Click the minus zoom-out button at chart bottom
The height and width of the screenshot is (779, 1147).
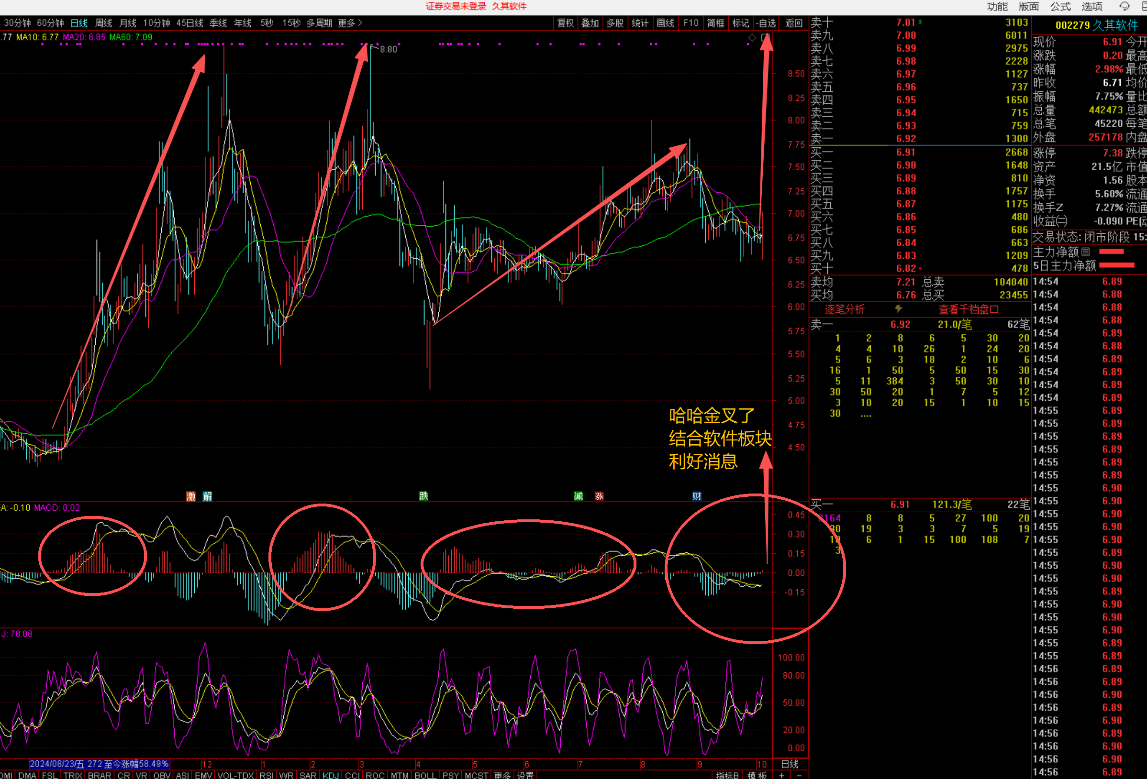click(x=799, y=775)
